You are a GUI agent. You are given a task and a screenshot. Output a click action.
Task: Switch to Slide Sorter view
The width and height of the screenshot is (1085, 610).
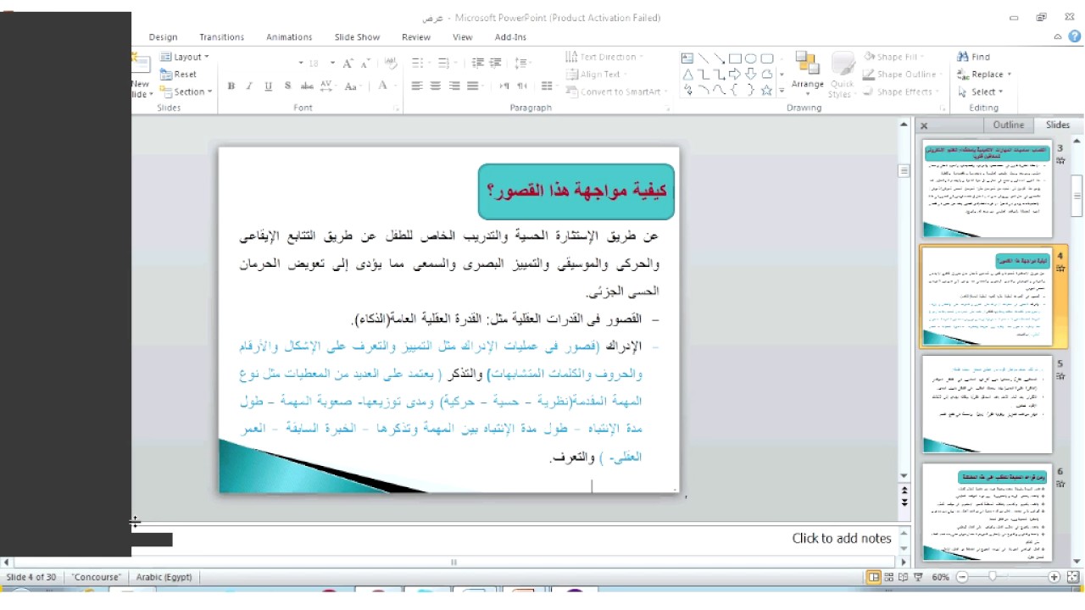[x=888, y=577]
